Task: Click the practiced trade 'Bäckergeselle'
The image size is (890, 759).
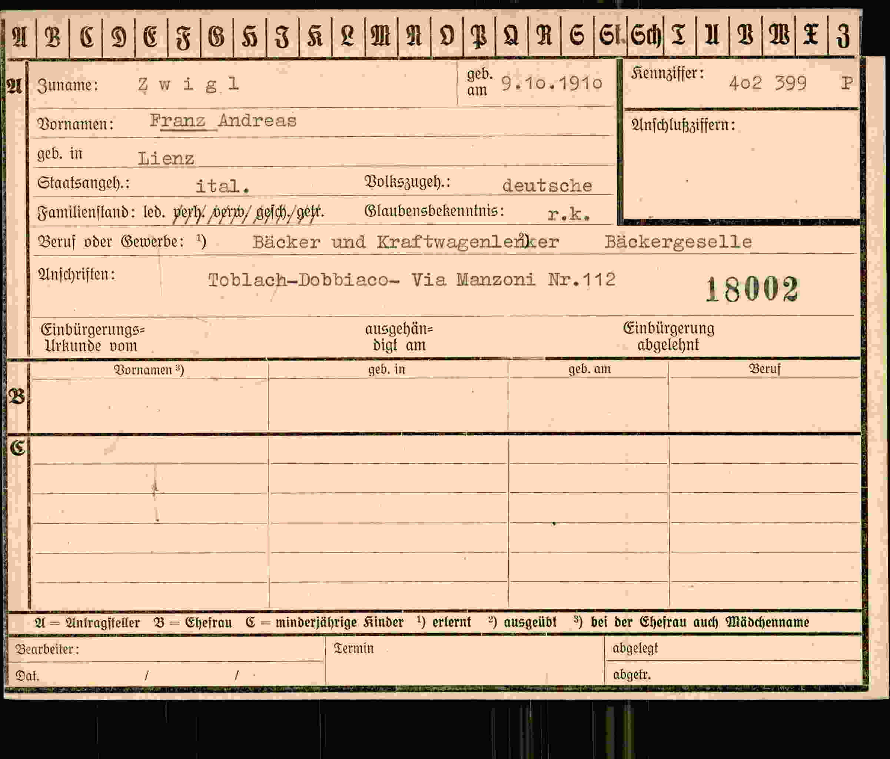Action: (x=678, y=242)
